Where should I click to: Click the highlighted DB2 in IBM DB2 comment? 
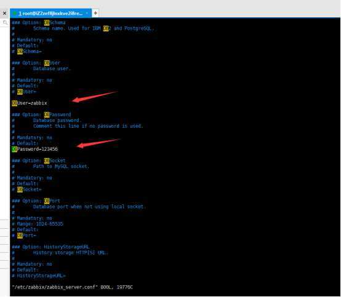(x=106, y=28)
